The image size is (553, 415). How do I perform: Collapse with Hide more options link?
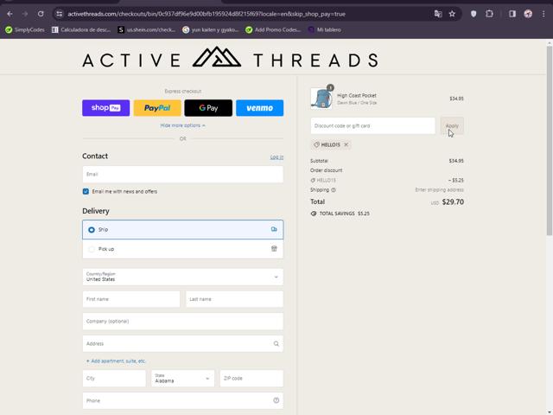pos(182,125)
